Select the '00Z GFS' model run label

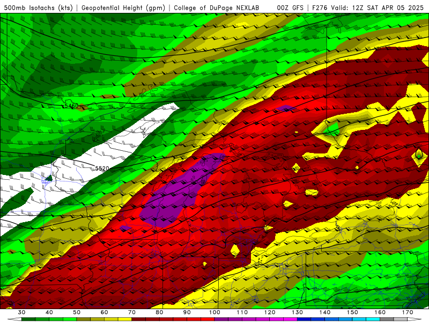(290, 8)
